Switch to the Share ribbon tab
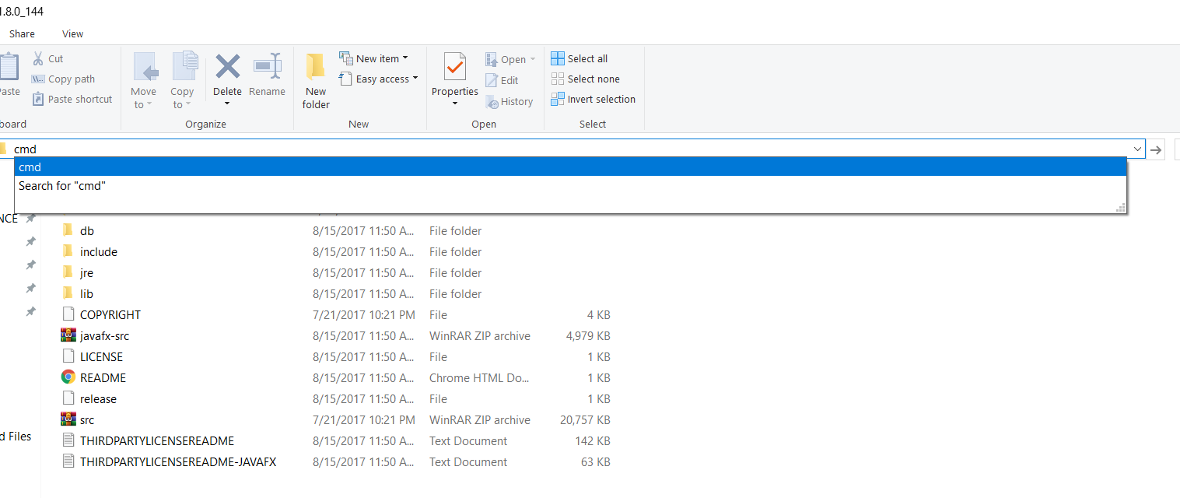Viewport: 1180px width, 498px height. pyautogui.click(x=22, y=33)
